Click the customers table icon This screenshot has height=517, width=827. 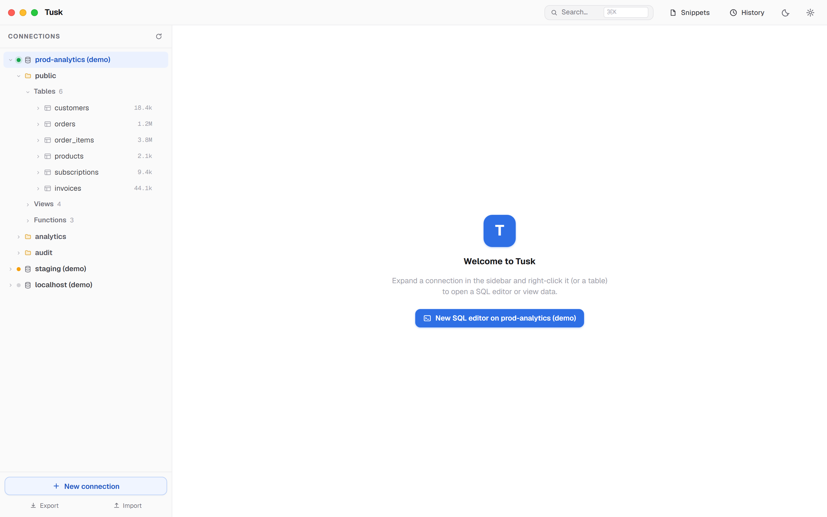[48, 108]
